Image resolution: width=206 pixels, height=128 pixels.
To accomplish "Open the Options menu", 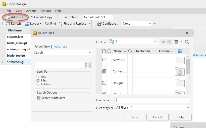I will pos(46,11).
